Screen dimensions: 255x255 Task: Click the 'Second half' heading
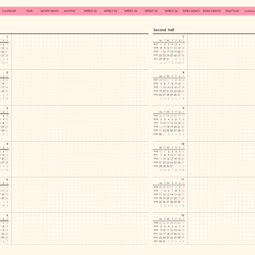(x=164, y=30)
